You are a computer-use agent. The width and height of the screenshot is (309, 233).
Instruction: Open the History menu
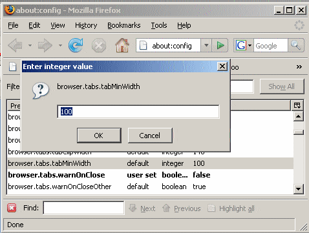86,25
